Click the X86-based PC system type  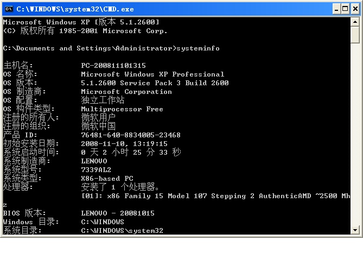(107, 179)
